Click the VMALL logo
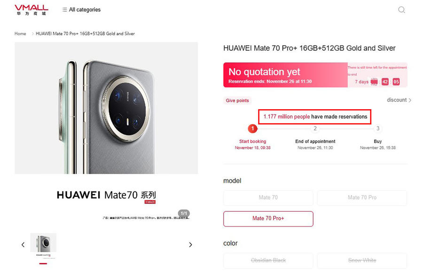The height and width of the screenshot is (272, 423). (31, 9)
